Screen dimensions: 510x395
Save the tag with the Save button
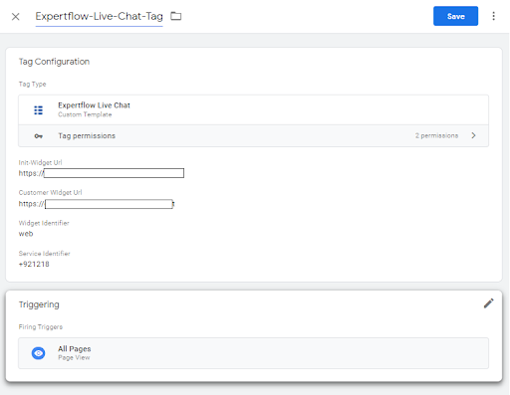[455, 16]
